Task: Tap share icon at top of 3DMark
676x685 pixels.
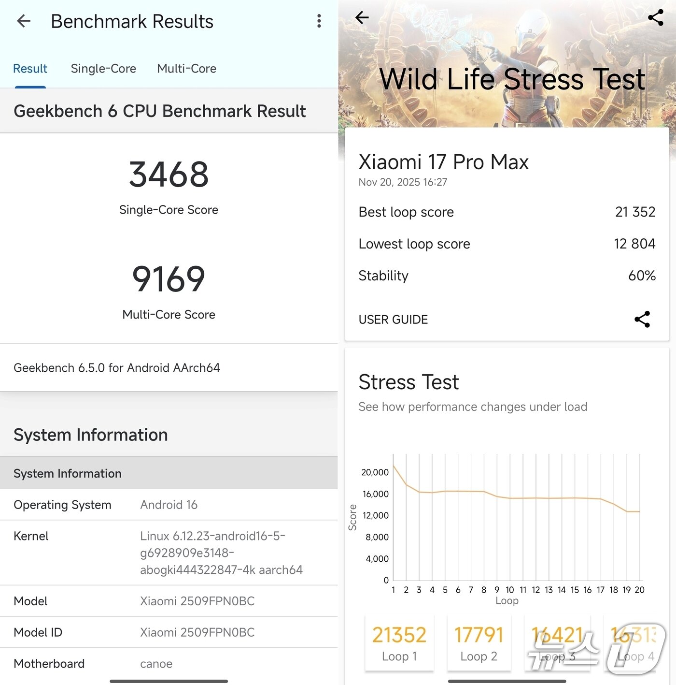Action: (655, 18)
